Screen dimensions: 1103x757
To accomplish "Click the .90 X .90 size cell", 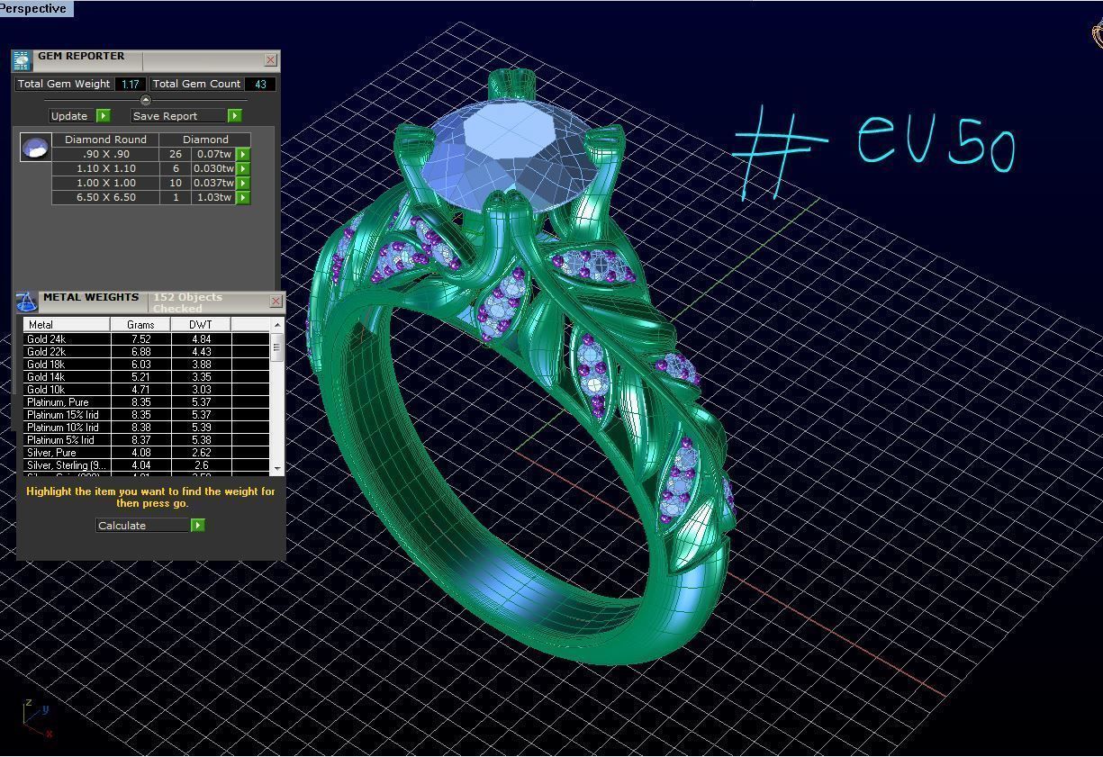I will tap(105, 154).
